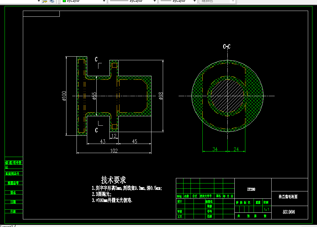The image size is (317, 227).
Task: Select requirement line 2 B面抛光
Action: pos(102,194)
